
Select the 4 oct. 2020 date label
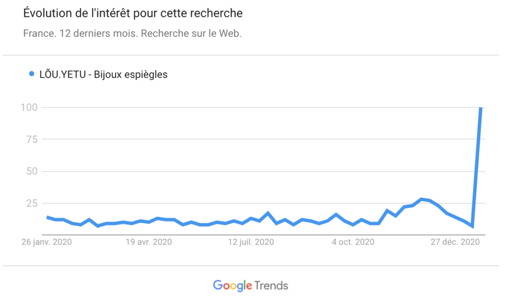(353, 242)
